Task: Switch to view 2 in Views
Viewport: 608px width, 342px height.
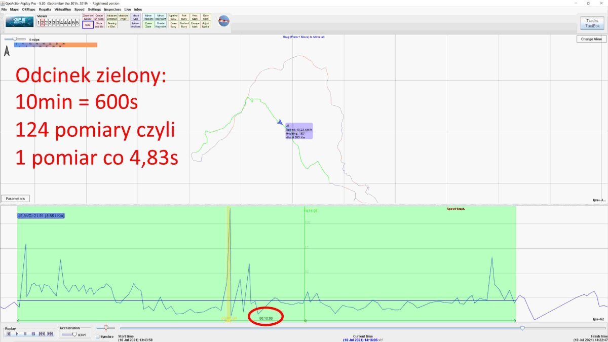Action: pyautogui.click(x=43, y=23)
